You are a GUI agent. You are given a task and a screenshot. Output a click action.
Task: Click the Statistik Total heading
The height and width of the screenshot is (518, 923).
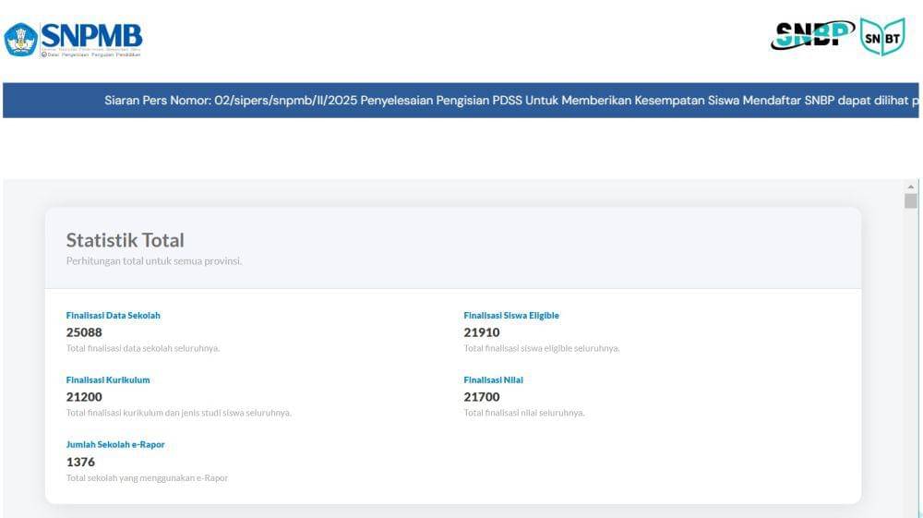coord(126,240)
